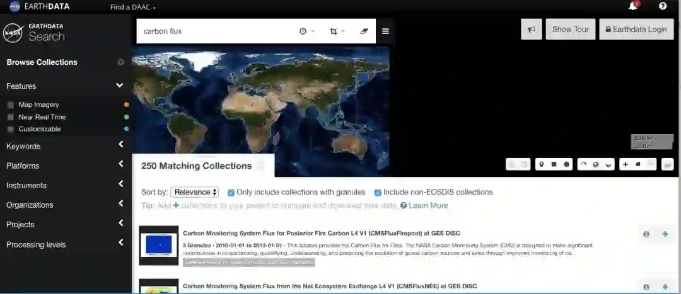This screenshot has height=294, width=681.
Task: Toggle Only include collections with granules
Action: (231, 193)
